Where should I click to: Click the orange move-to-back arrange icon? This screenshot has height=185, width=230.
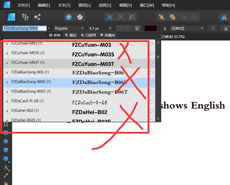pyautogui.click(x=162, y=17)
